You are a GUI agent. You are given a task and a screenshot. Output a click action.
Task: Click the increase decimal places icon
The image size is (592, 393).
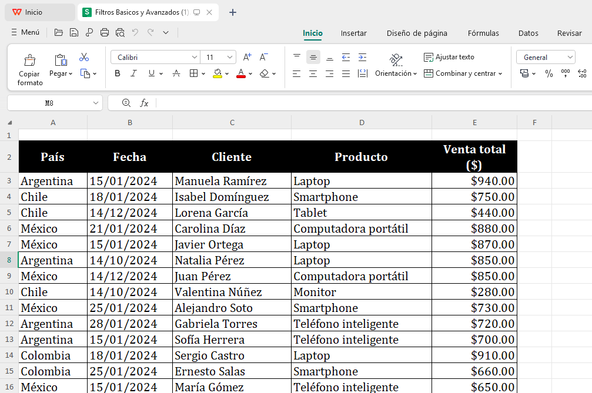[x=582, y=73]
